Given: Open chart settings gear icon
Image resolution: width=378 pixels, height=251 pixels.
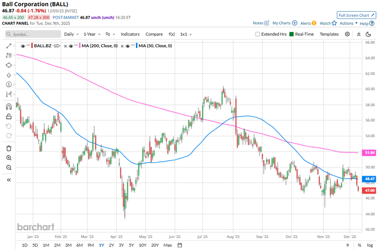Looking at the screenshot, I should click(347, 34).
